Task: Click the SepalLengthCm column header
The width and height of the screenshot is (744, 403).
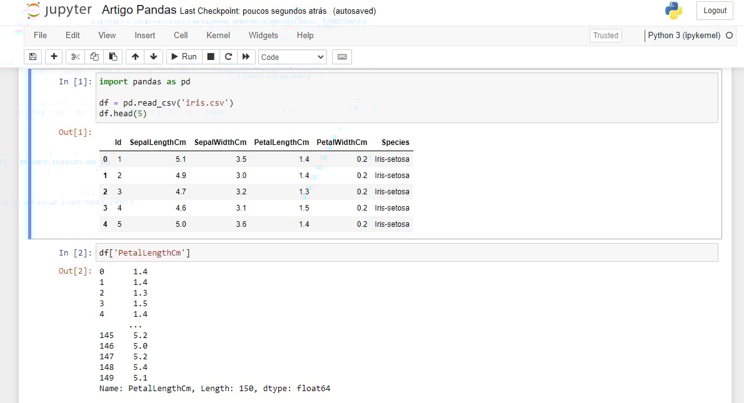Action: tap(158, 142)
